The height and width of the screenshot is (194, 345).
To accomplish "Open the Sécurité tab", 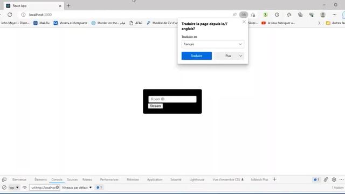I will [176, 179].
